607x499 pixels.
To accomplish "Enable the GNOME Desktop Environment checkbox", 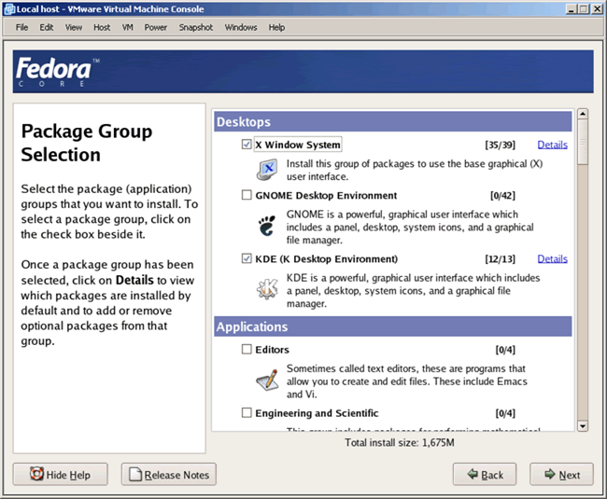I will point(247,196).
